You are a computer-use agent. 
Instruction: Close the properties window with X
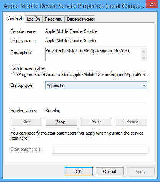tap(152, 5)
